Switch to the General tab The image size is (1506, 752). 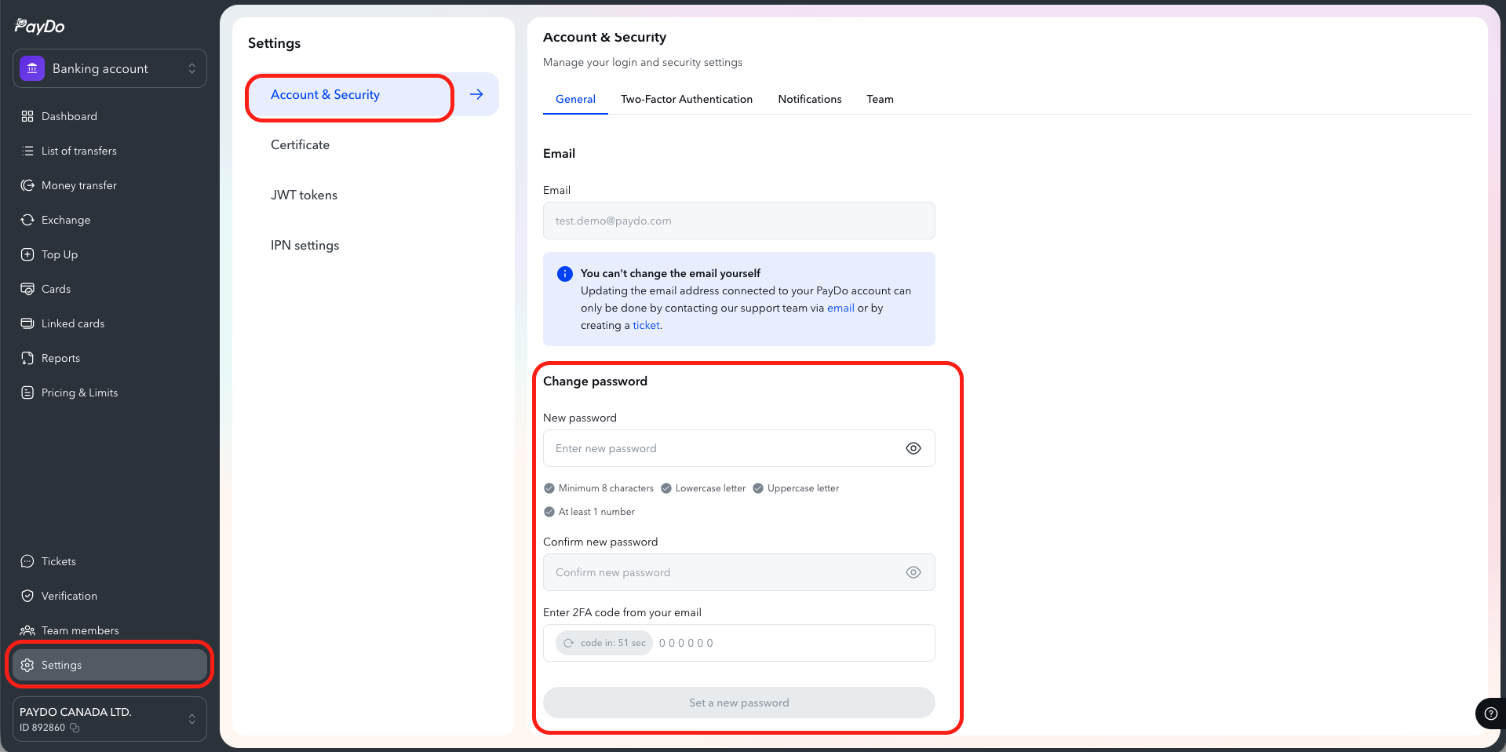(x=575, y=99)
